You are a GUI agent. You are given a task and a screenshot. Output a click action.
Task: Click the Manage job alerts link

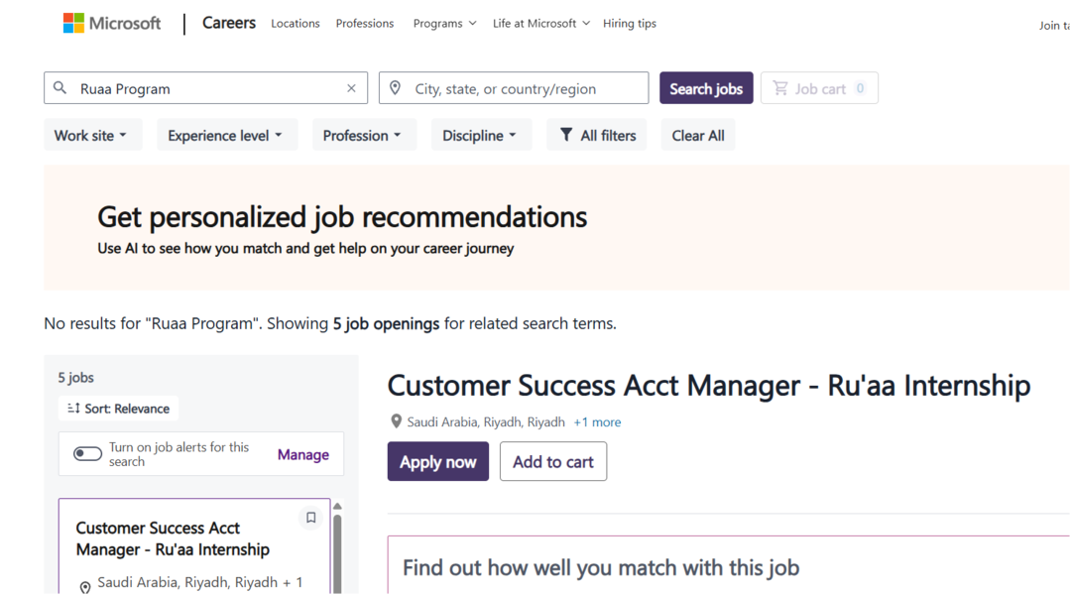pyautogui.click(x=302, y=454)
